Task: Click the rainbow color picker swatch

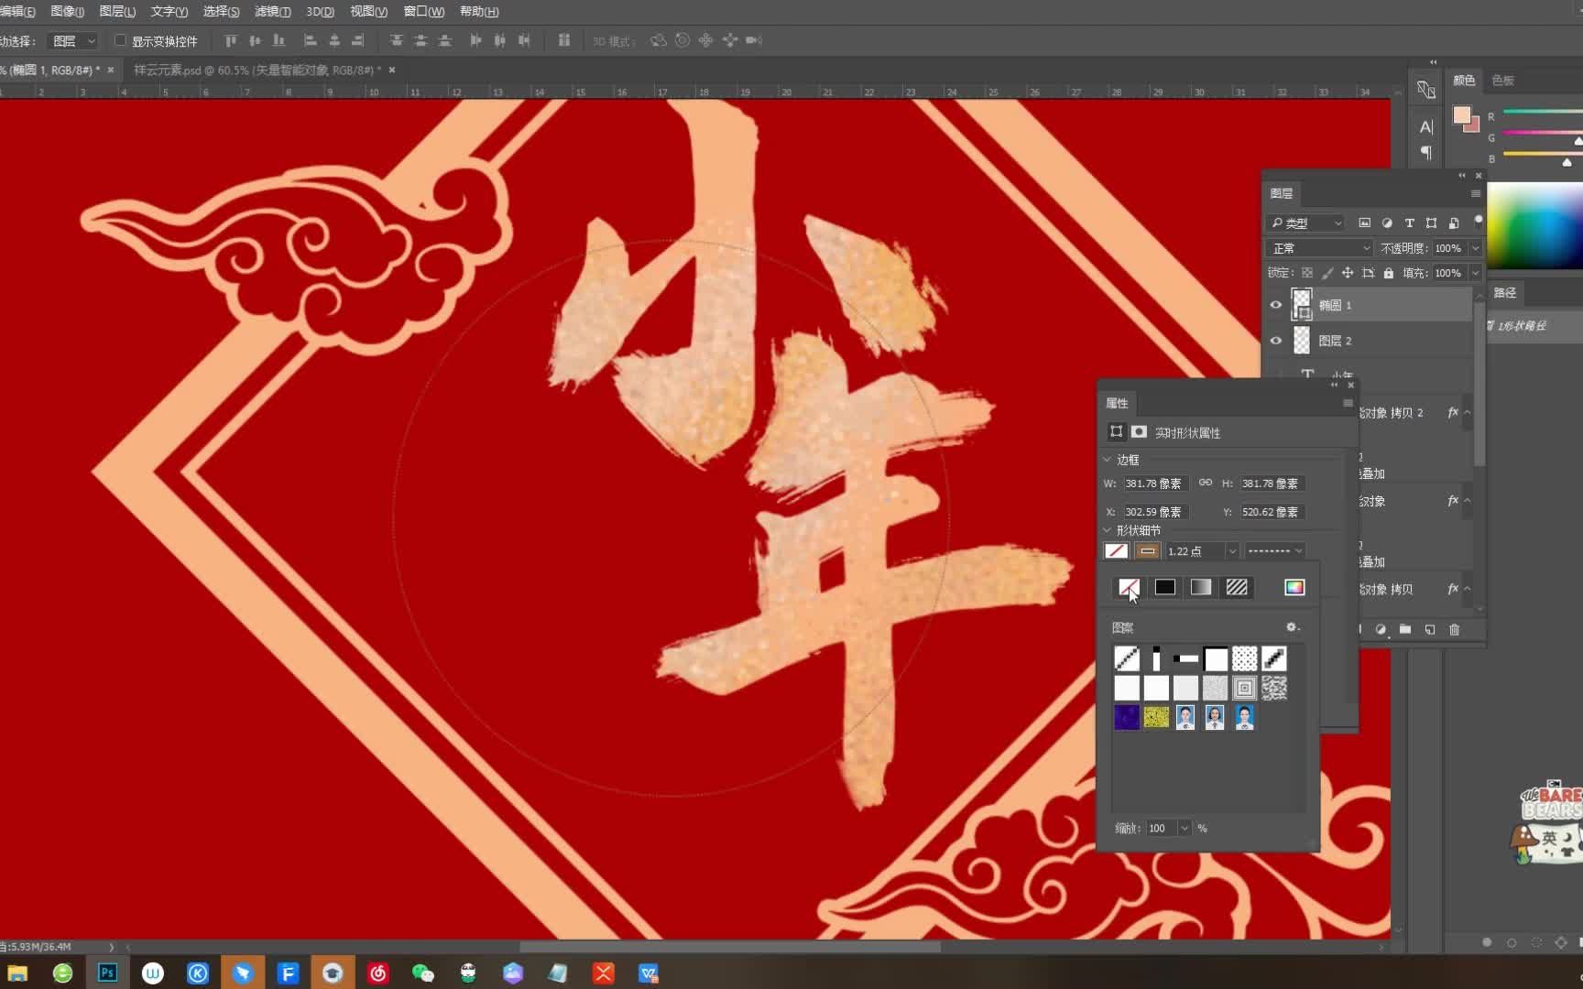Action: [x=1294, y=587]
